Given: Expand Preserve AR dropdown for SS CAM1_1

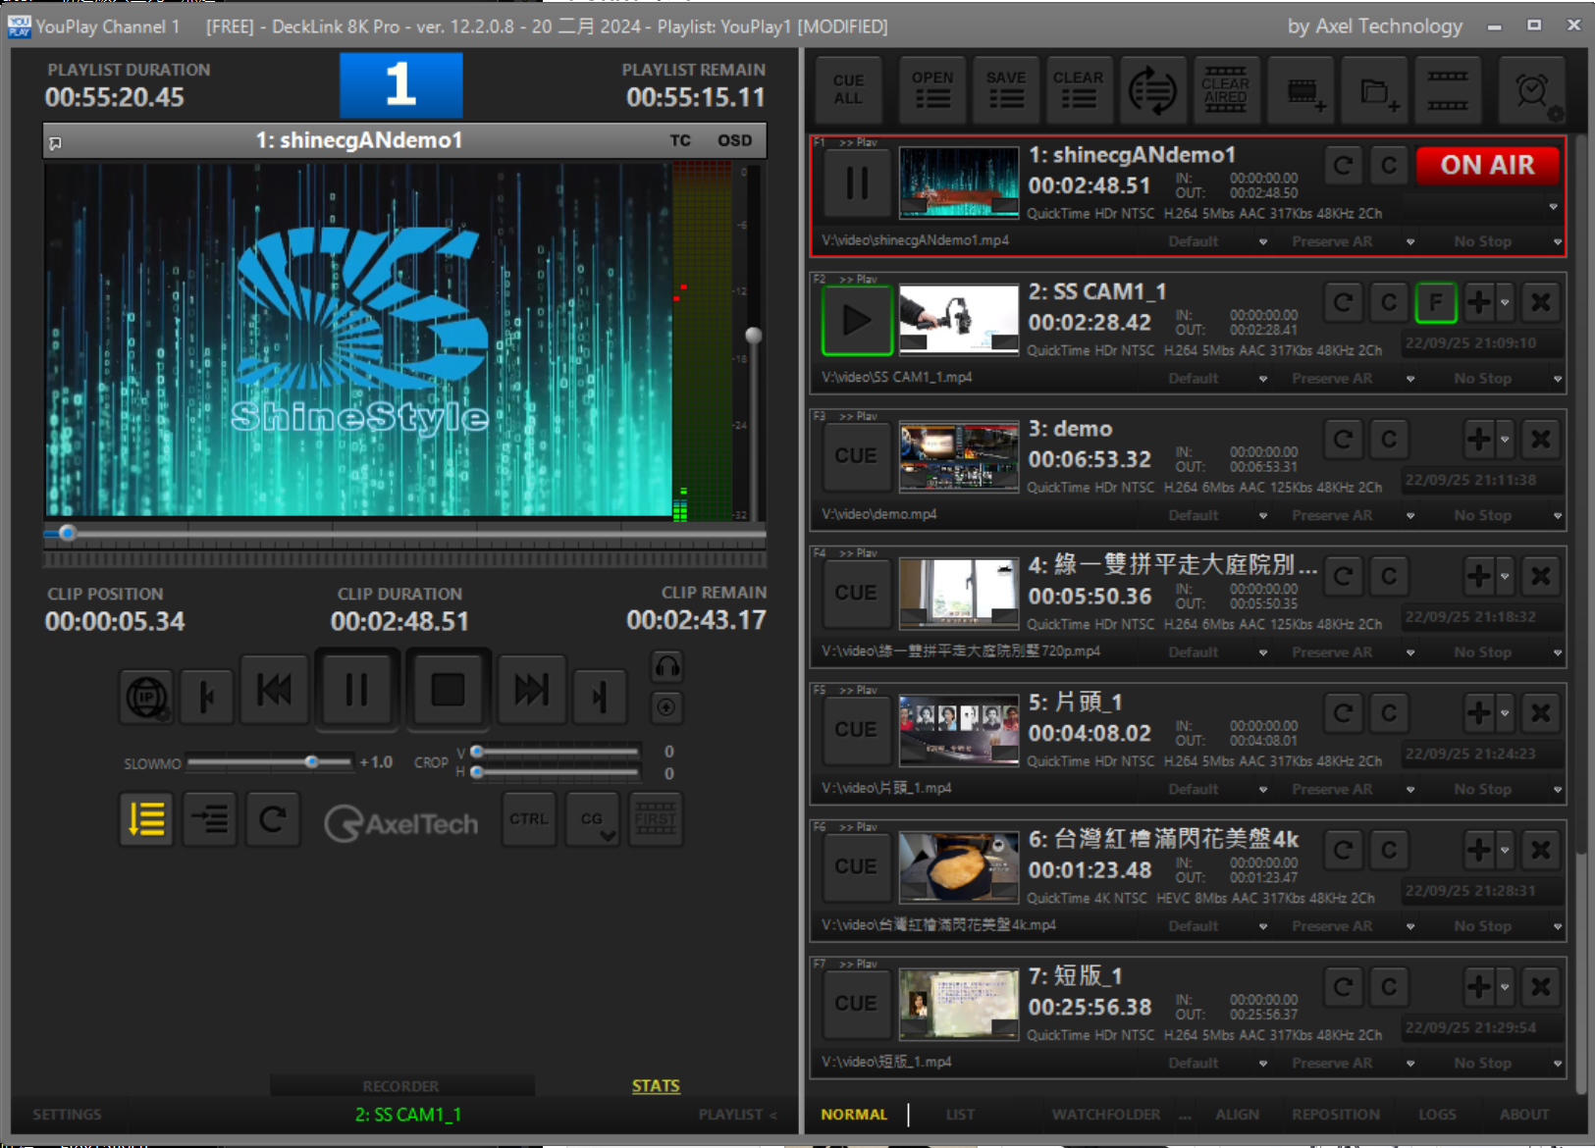Looking at the screenshot, I should pos(1410,379).
